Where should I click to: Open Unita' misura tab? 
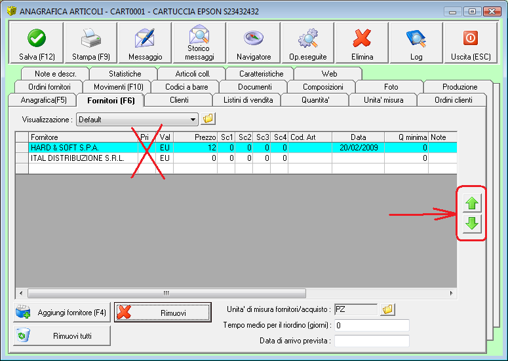383,100
